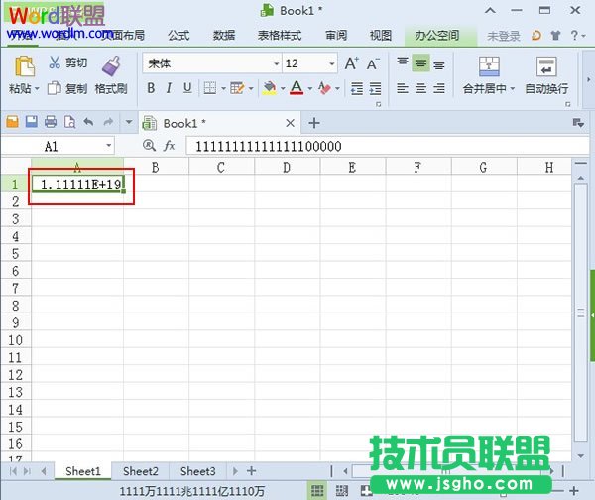Screen dimensions: 595x500
Task: Click into the formula bar
Action: pos(388,146)
